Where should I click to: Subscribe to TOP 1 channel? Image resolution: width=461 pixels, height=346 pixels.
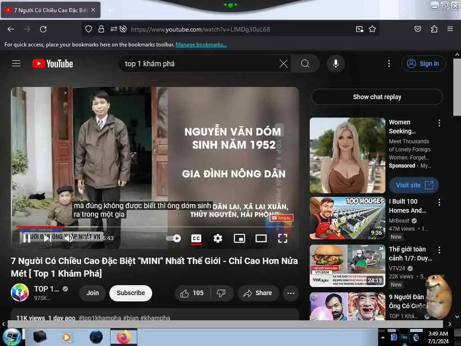point(131,293)
